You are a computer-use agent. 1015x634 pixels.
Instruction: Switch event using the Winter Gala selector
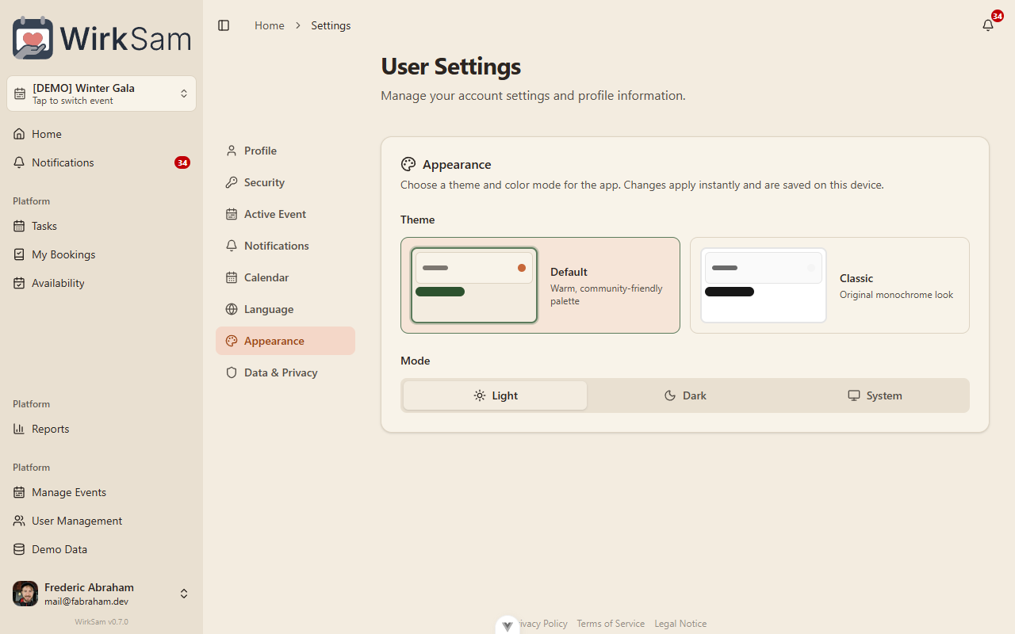[x=101, y=94]
